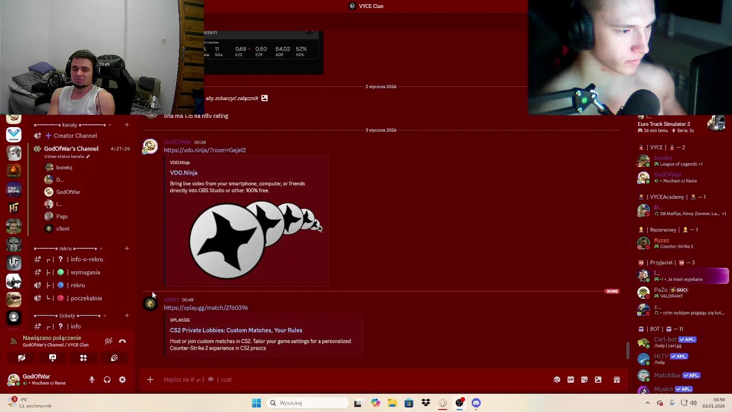Collapse the kanały category
Image resolution: width=732 pixels, height=412 pixels.
(73, 125)
